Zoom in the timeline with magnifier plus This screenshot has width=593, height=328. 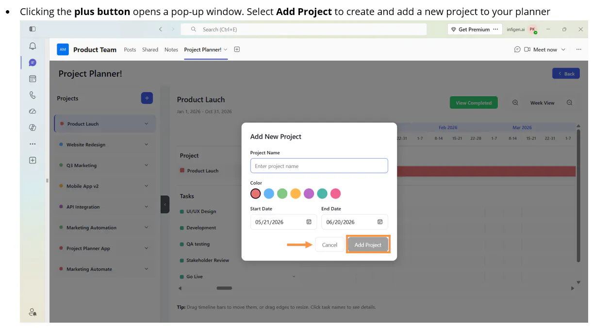coord(515,102)
